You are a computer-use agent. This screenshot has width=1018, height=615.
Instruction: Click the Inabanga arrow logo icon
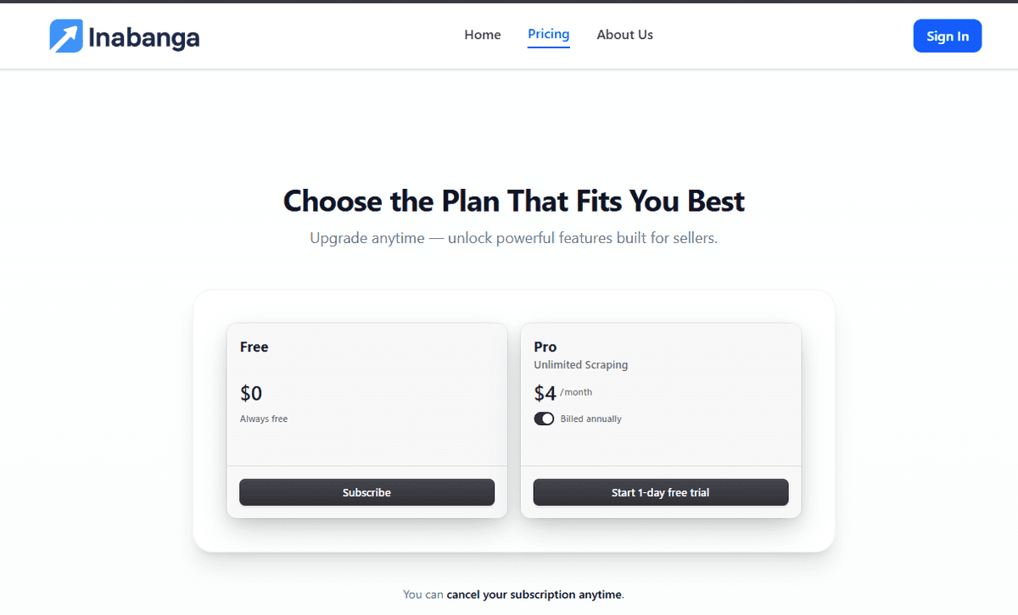point(64,36)
